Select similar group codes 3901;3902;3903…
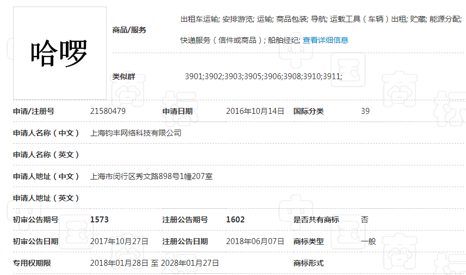Screen dimensions: 466x275 264,76
